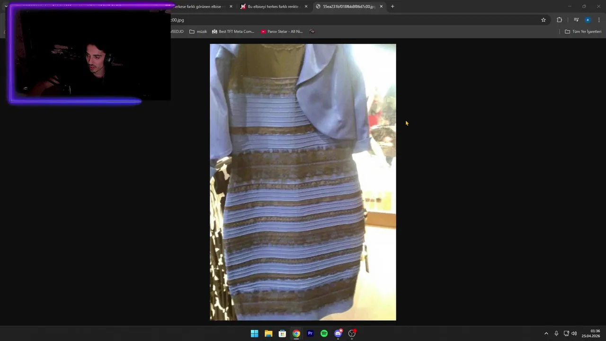Select the 55ea231bf018fbb8f86d7c00.jpg tab
Viewport: 606px width, 341px height.
348,7
